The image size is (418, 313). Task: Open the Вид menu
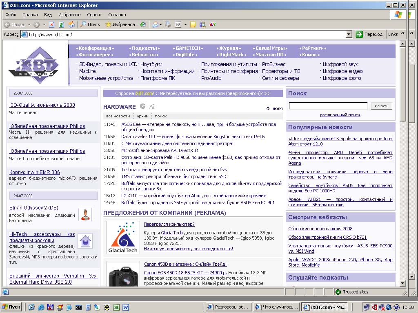coord(48,15)
